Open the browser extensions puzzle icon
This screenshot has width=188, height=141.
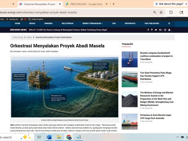tap(171, 12)
